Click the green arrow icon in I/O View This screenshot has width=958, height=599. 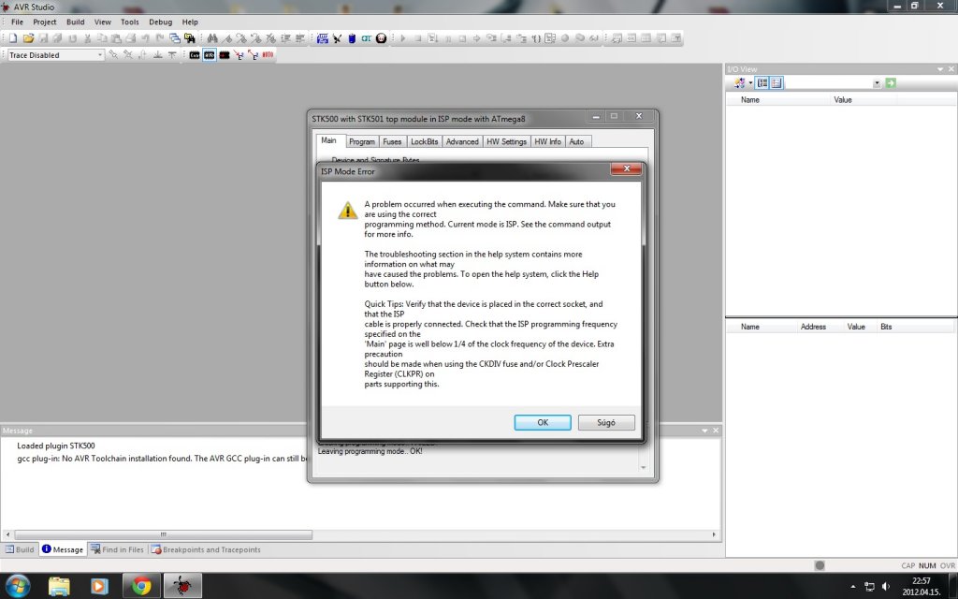891,82
